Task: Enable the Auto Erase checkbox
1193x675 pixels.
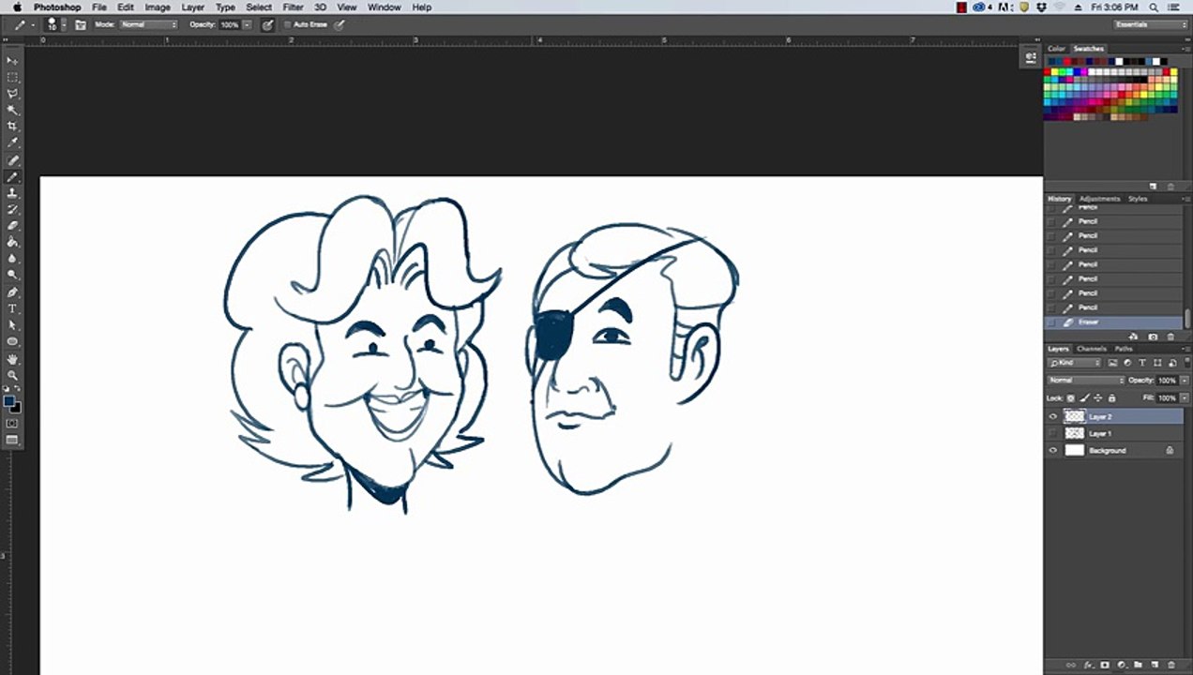Action: click(x=287, y=25)
